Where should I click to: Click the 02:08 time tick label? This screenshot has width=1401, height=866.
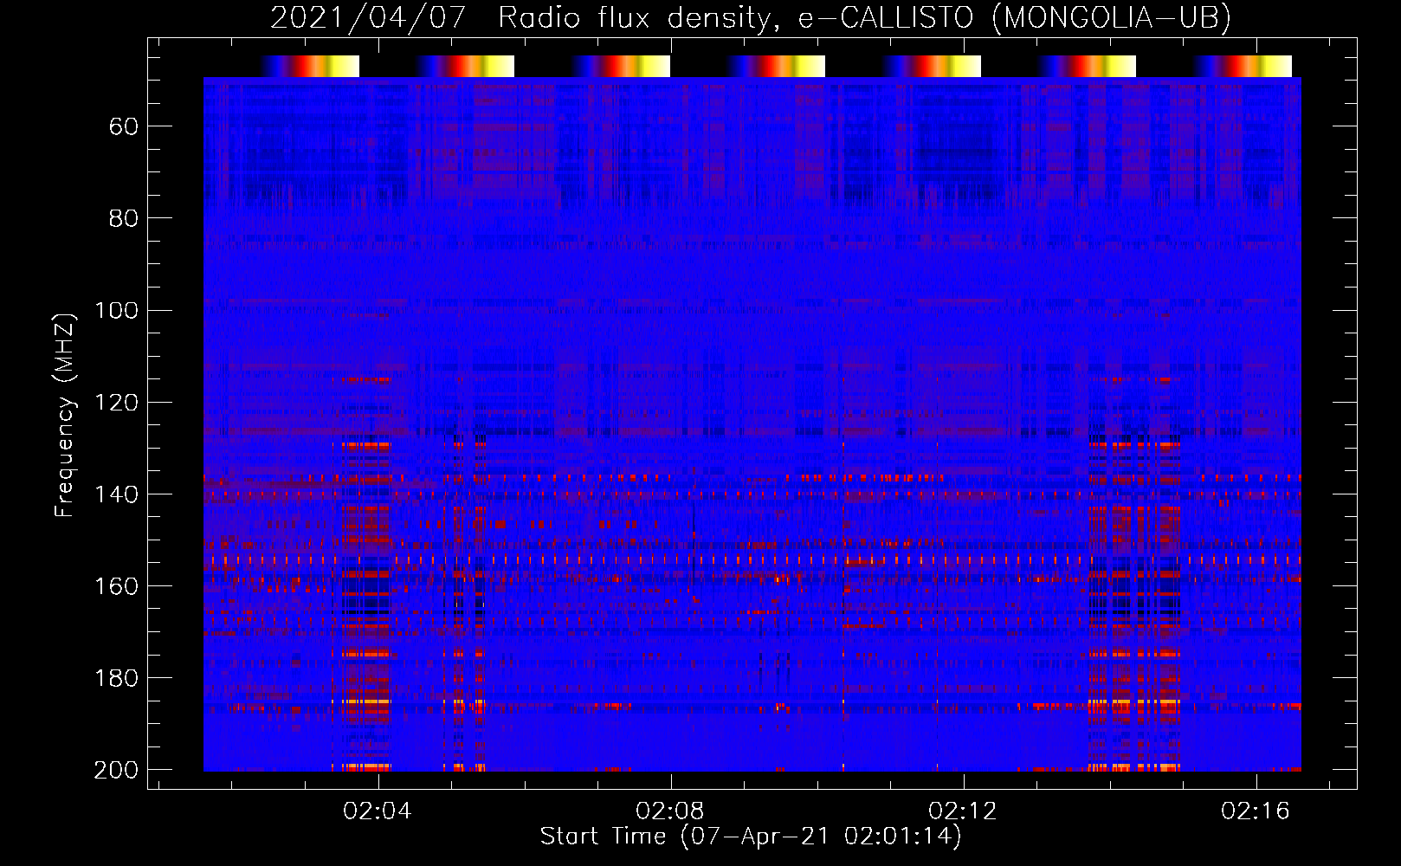coord(670,811)
